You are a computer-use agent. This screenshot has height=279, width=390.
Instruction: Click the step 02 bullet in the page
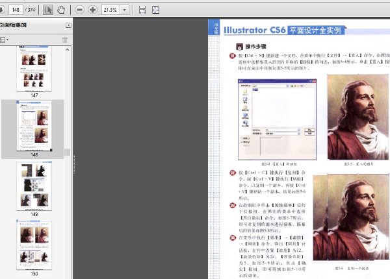pyautogui.click(x=233, y=173)
